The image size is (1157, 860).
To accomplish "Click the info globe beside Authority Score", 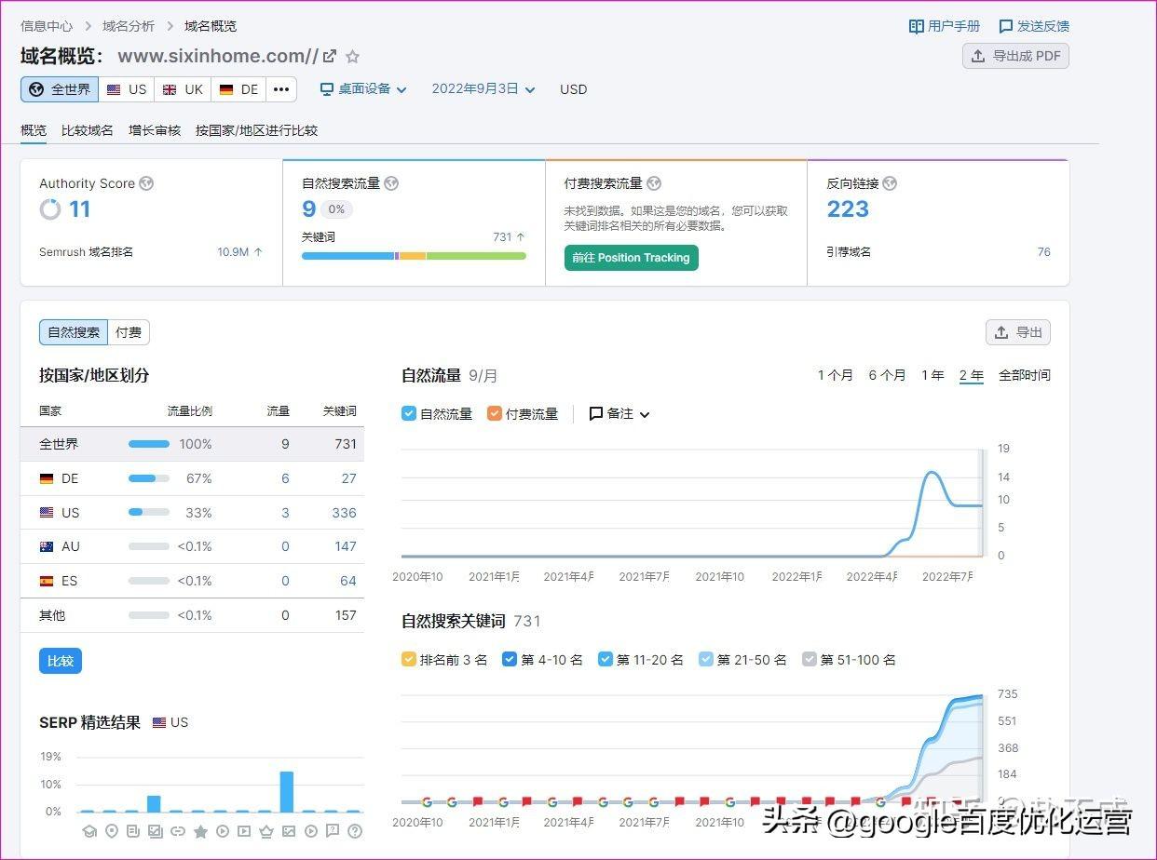I will [146, 183].
